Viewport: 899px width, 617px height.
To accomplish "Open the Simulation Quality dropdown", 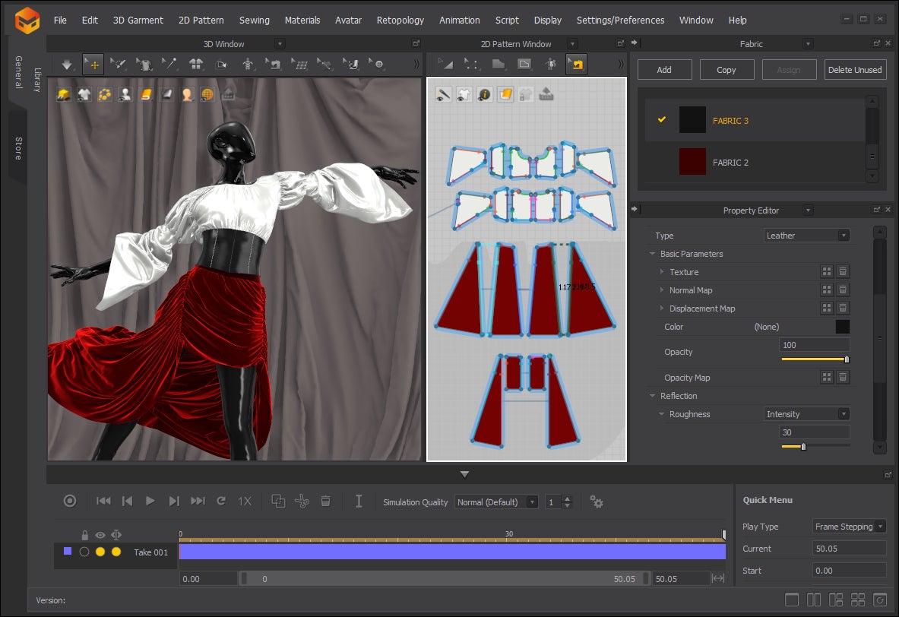I will pos(496,502).
